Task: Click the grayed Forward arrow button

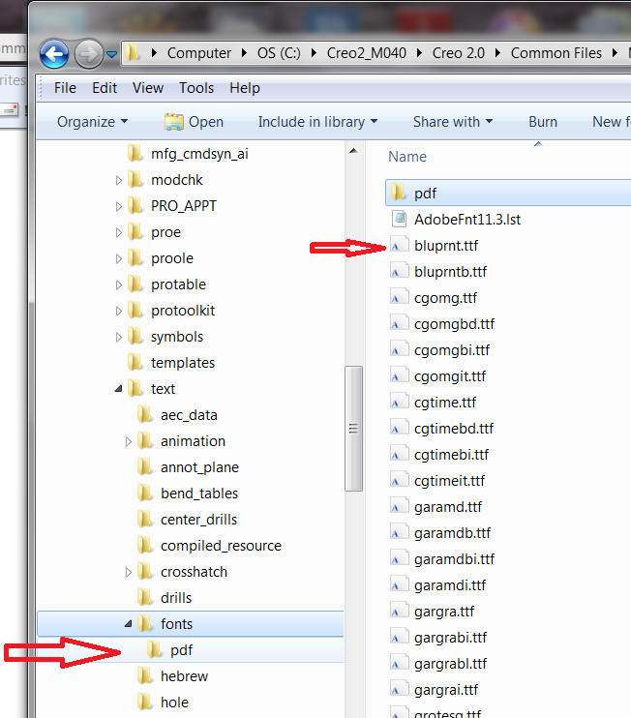Action: pyautogui.click(x=88, y=54)
